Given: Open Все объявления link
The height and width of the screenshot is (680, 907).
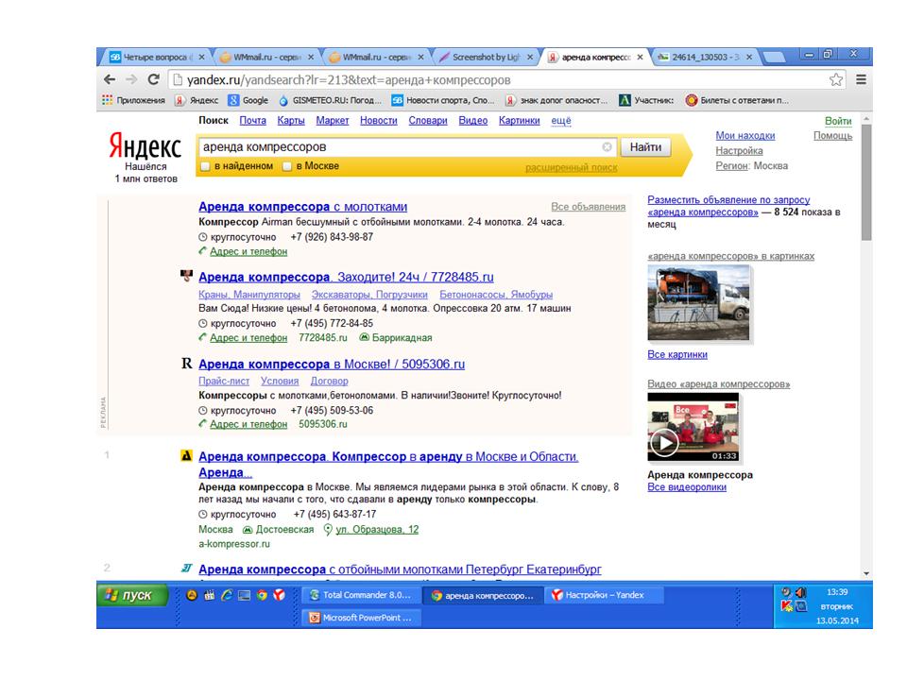Looking at the screenshot, I should coord(588,207).
